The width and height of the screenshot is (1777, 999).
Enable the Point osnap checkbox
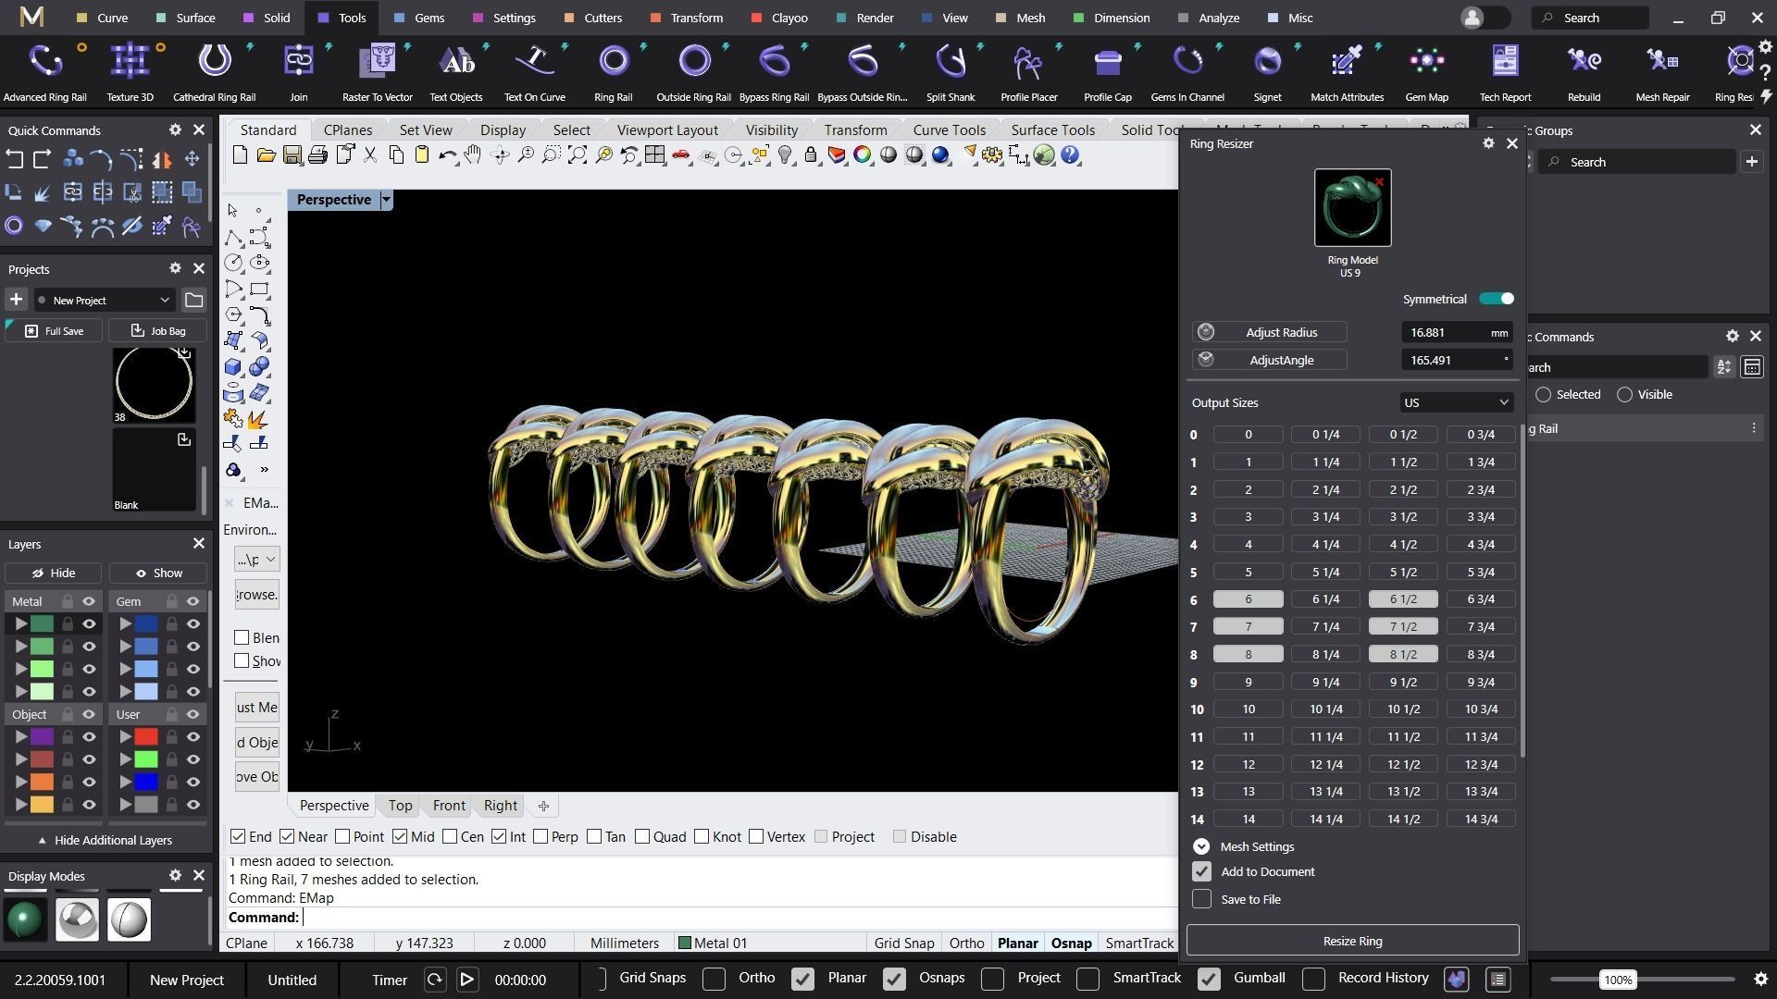tap(342, 837)
